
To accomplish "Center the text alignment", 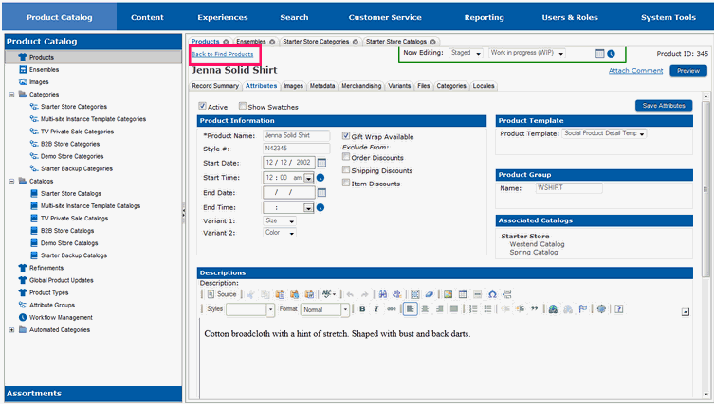I will (425, 309).
